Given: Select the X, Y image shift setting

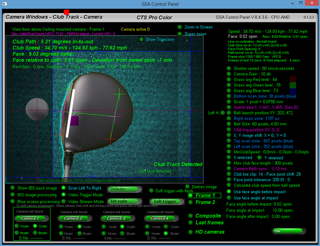Looking at the screenshot, I should click(x=229, y=135).
